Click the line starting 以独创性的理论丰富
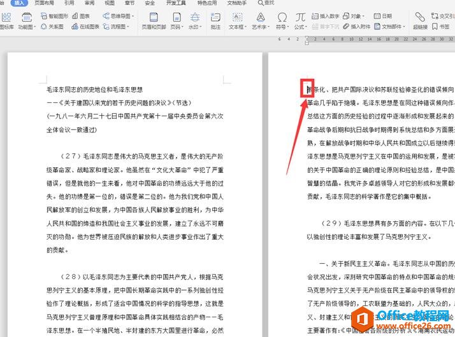The width and height of the screenshot is (455, 337). coord(369,237)
